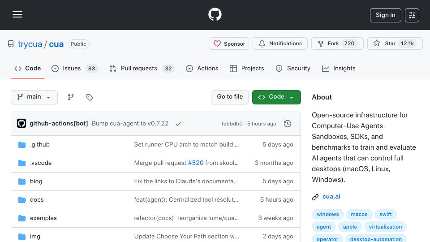Open the .vscode folder
430x242 pixels.
(x=41, y=163)
